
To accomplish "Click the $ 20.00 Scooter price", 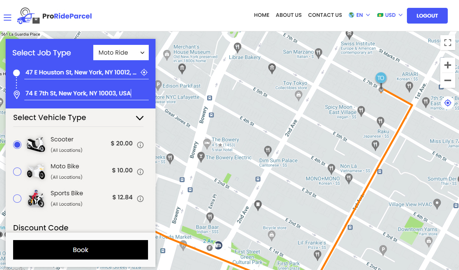I will (122, 144).
